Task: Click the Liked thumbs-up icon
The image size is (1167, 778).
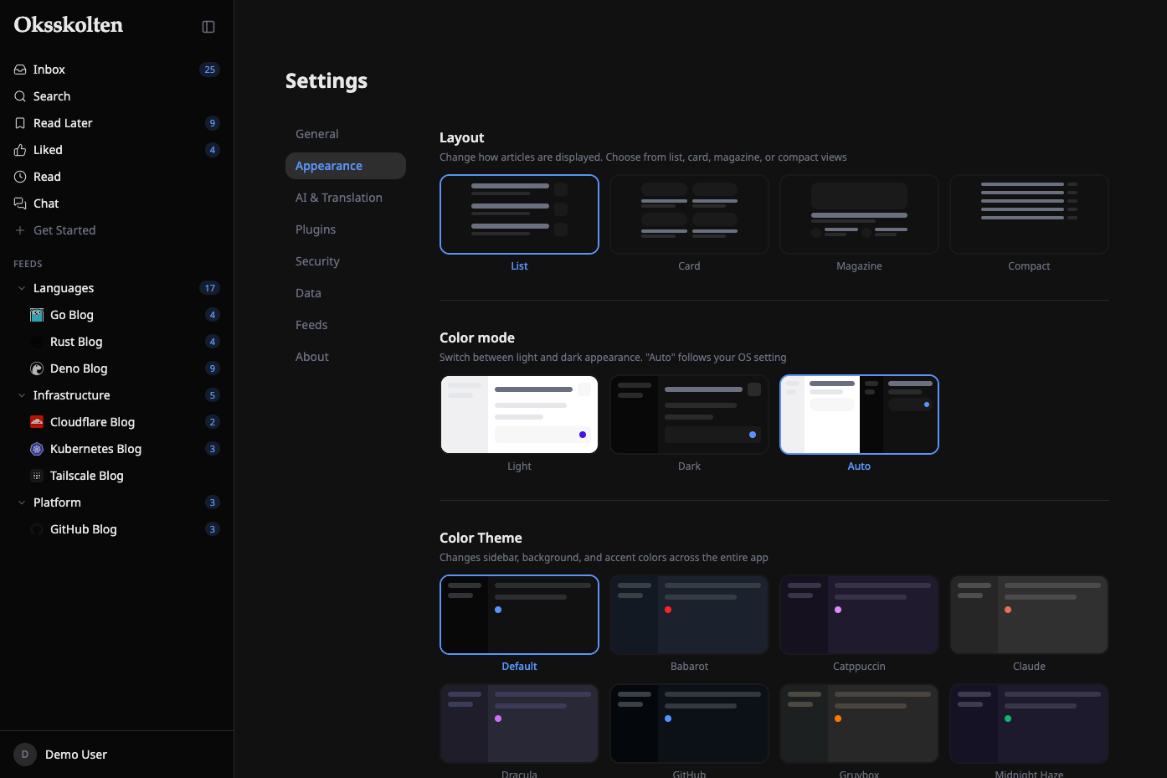Action: (20, 150)
